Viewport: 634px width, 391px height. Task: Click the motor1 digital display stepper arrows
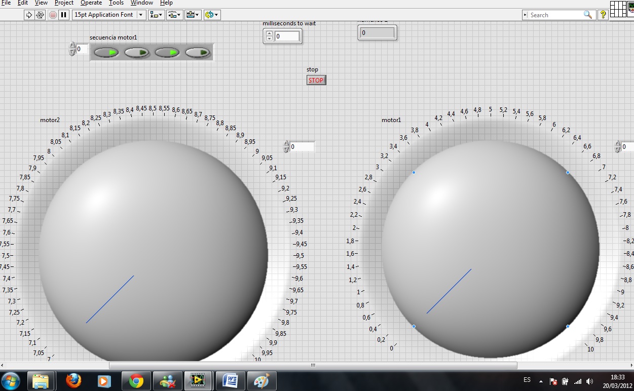[617, 147]
